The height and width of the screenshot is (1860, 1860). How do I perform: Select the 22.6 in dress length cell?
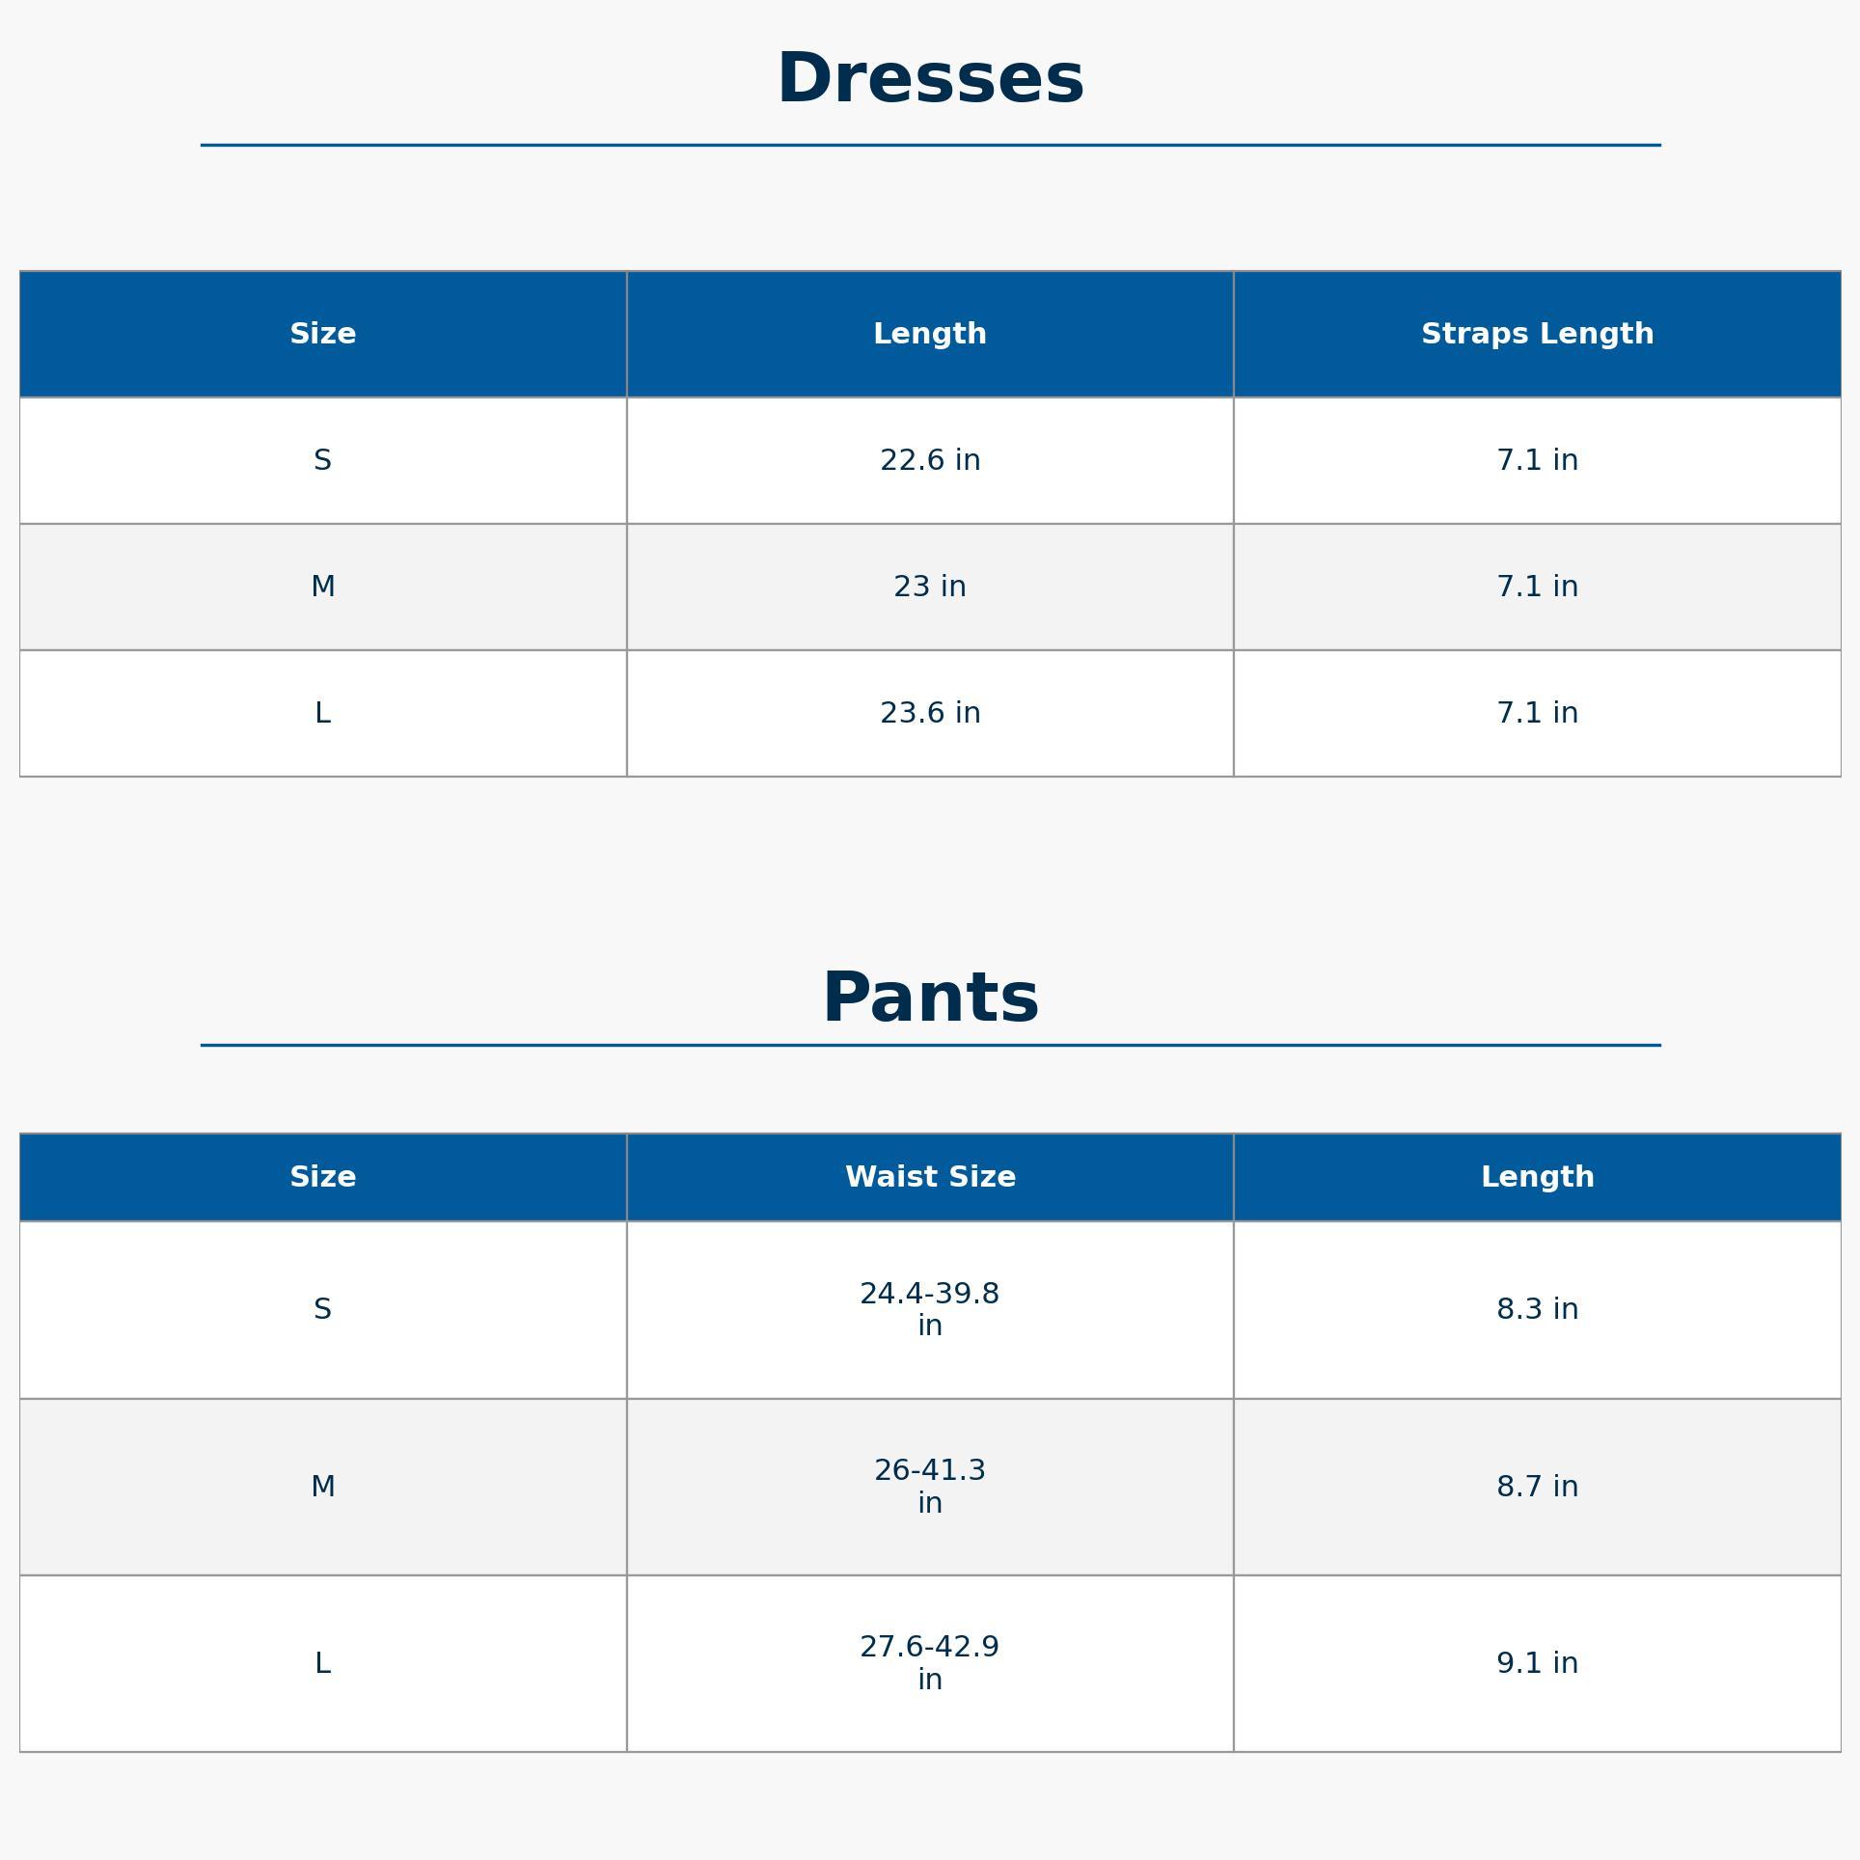coord(930,460)
